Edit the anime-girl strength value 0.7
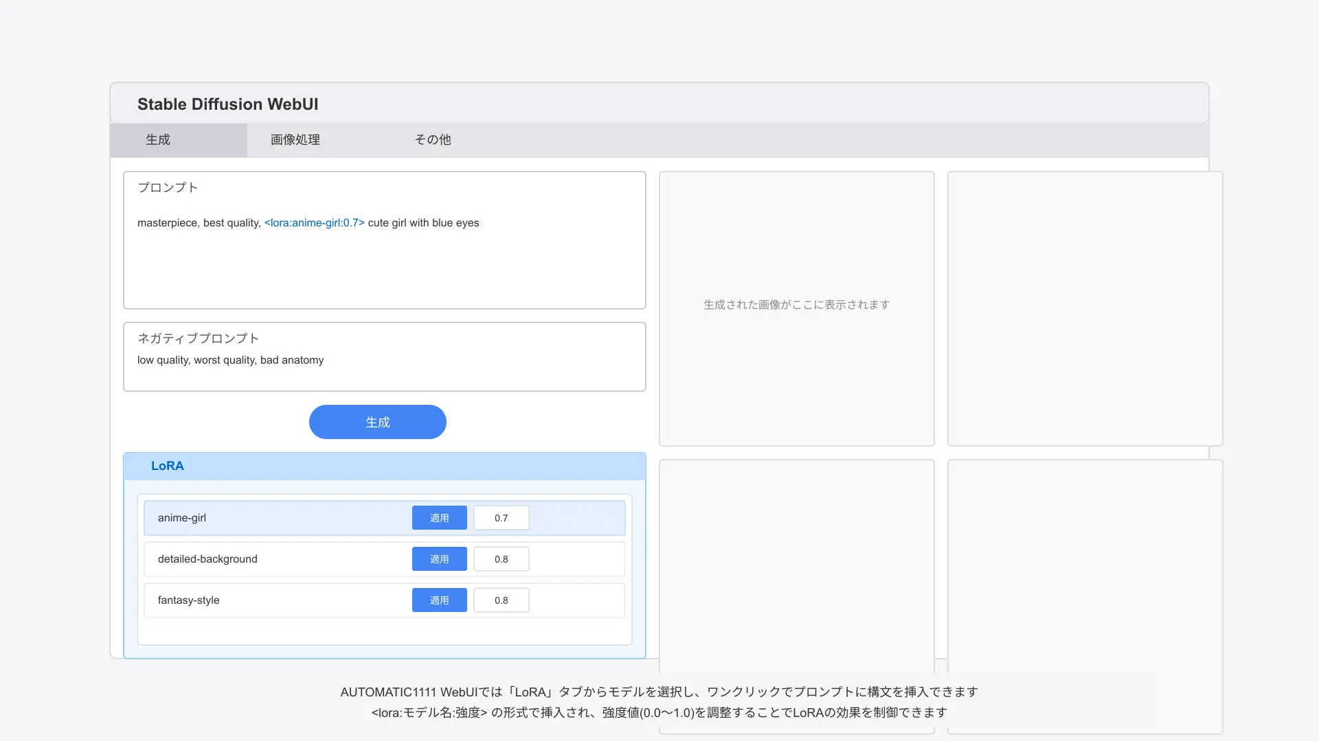The height and width of the screenshot is (741, 1319). pos(501,518)
